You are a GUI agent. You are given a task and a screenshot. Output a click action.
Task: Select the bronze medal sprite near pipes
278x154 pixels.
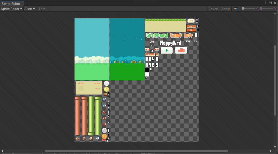click(104, 136)
